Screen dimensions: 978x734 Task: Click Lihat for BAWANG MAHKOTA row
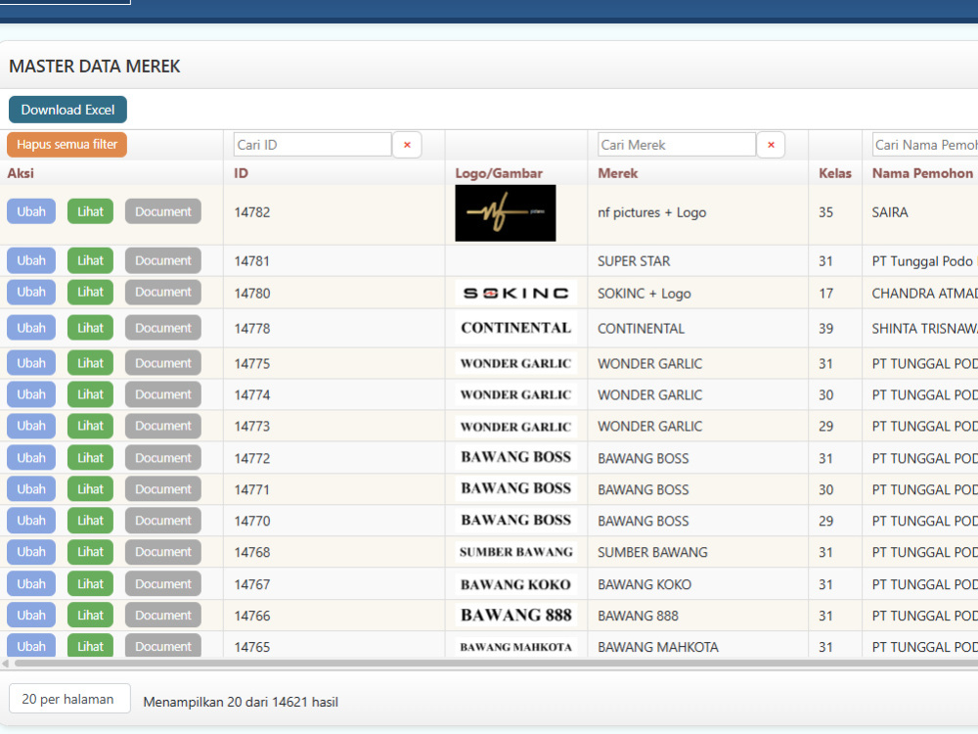[x=90, y=645]
